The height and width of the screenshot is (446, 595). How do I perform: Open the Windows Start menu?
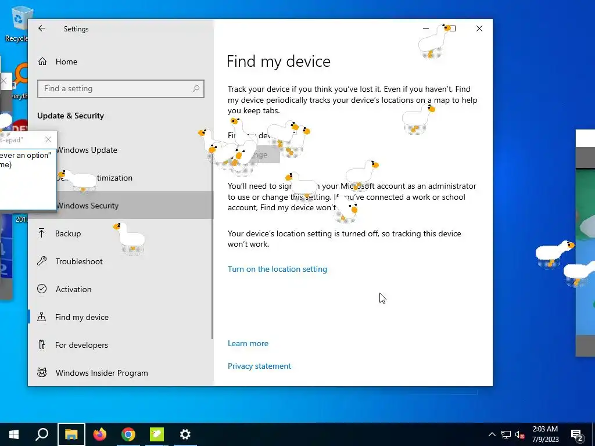[x=14, y=434]
